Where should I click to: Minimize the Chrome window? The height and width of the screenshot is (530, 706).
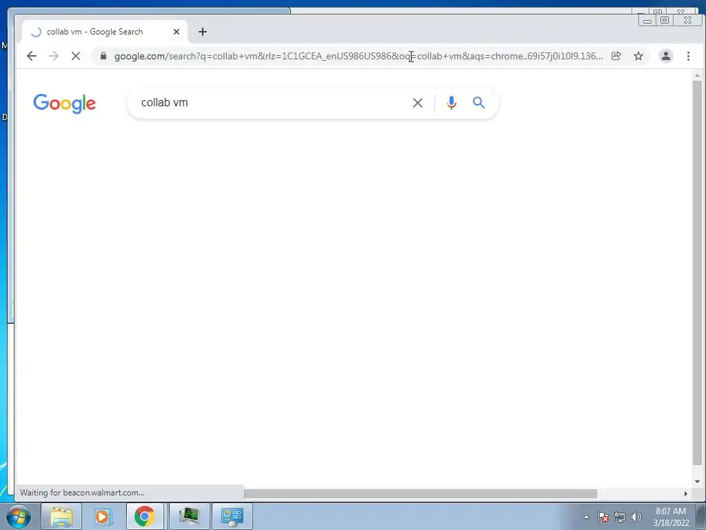(x=647, y=20)
